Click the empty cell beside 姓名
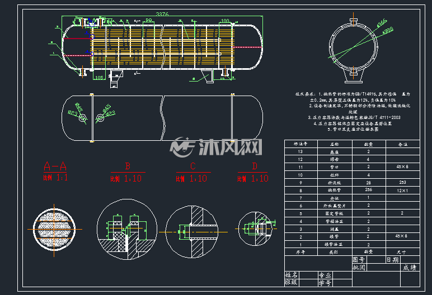432x295 pixels. pyautogui.click(x=308, y=275)
